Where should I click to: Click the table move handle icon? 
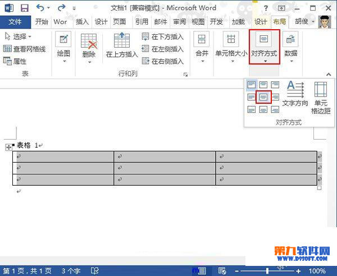click(8, 147)
